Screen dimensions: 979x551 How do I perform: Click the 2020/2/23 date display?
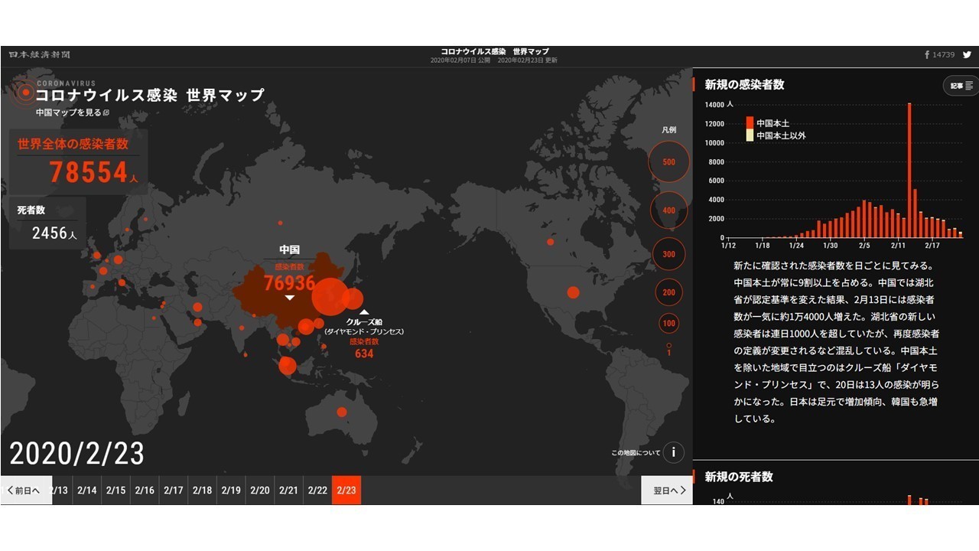pyautogui.click(x=76, y=454)
